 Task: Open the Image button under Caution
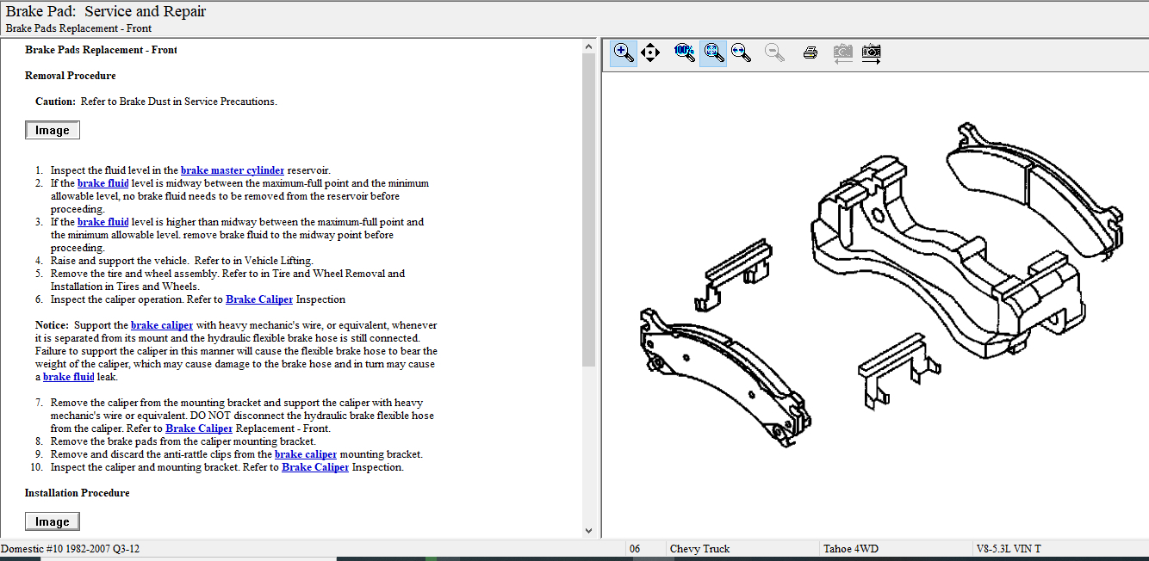[x=53, y=131]
